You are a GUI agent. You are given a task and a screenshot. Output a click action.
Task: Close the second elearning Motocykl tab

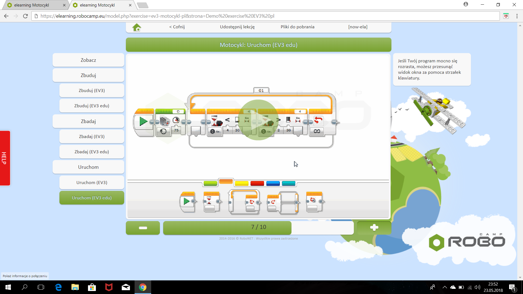click(130, 5)
